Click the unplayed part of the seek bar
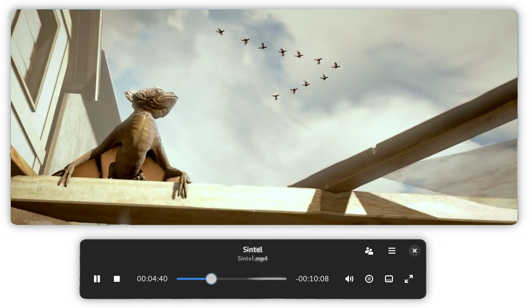Image resolution: width=530 pixels, height=308 pixels. [252, 279]
